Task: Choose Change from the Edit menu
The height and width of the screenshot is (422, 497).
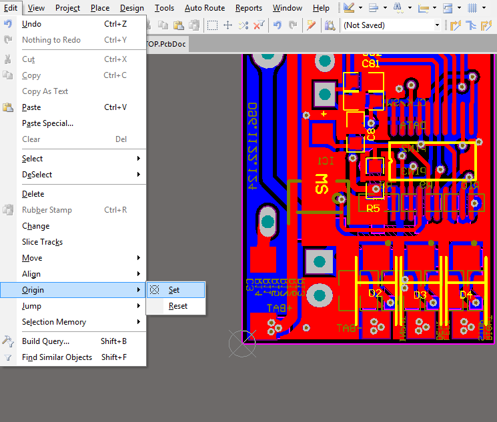Action: pos(73,226)
